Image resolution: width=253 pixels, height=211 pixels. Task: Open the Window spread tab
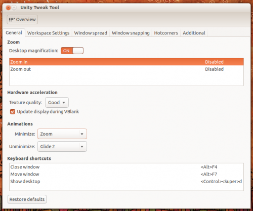tap(91, 33)
